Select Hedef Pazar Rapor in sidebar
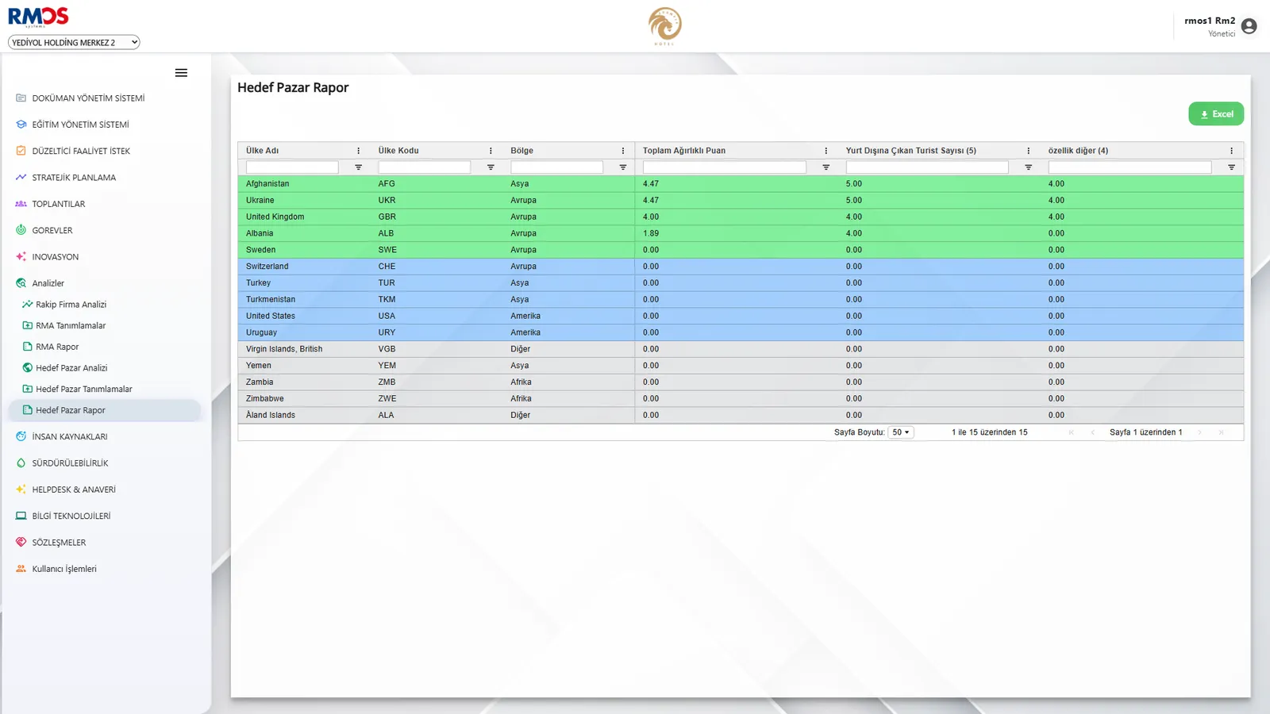This screenshot has width=1270, height=714. (x=104, y=410)
